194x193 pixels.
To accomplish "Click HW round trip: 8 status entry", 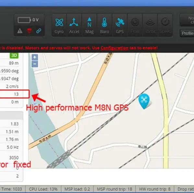I will pos(155,189).
